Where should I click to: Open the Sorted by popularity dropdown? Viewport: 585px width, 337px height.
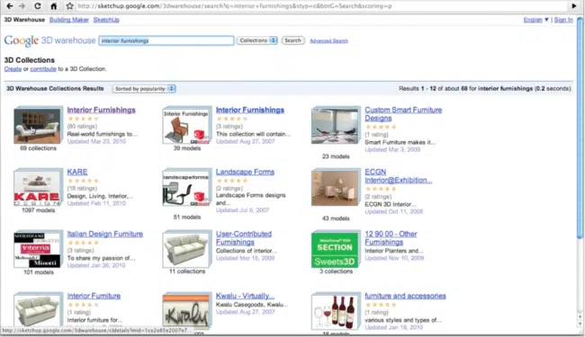pyautogui.click(x=144, y=89)
